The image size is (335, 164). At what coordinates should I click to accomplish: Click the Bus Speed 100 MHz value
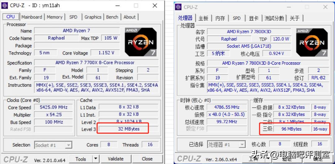[x=53, y=122]
